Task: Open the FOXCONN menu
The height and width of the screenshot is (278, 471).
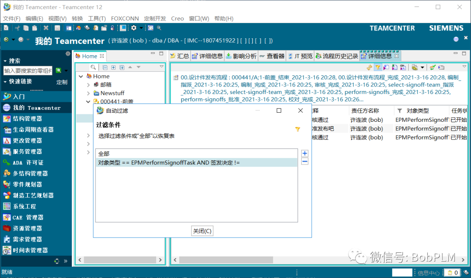Action: click(125, 19)
